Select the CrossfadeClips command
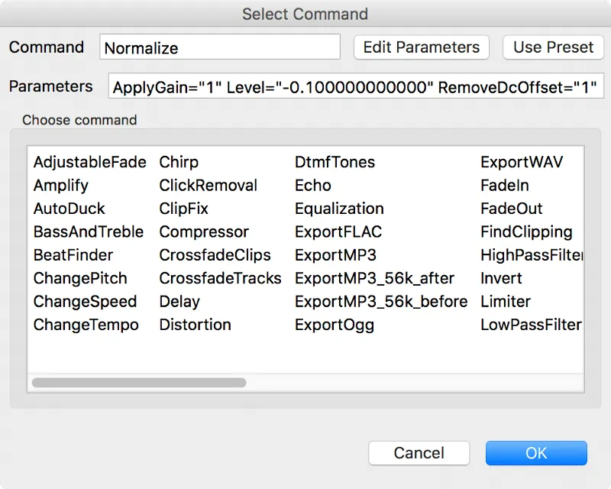The image size is (611, 489). coord(219,254)
